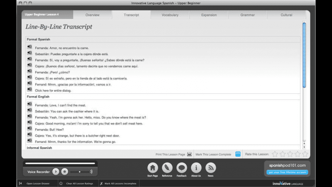Click the scrollbar down arrow
Image resolution: width=332 pixels, height=187 pixels.
pos(304,147)
